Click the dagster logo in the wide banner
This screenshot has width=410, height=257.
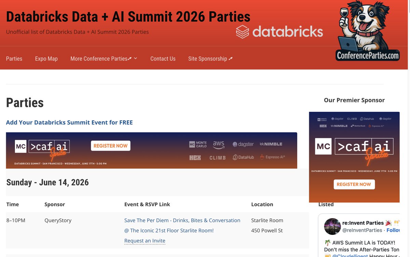pos(243,144)
